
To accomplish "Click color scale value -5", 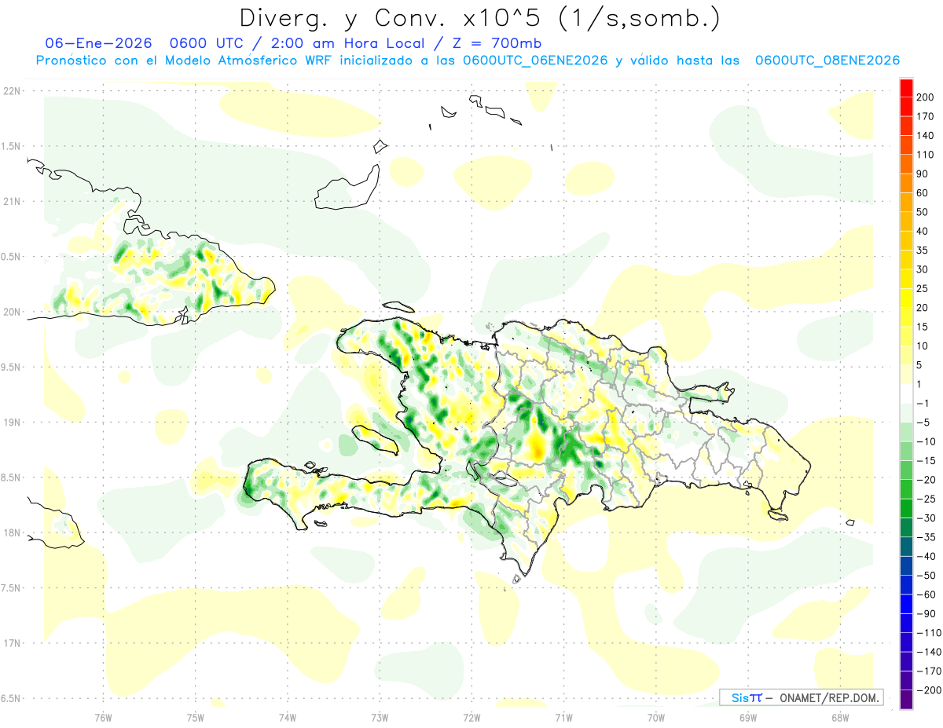I will pyautogui.click(x=923, y=423).
